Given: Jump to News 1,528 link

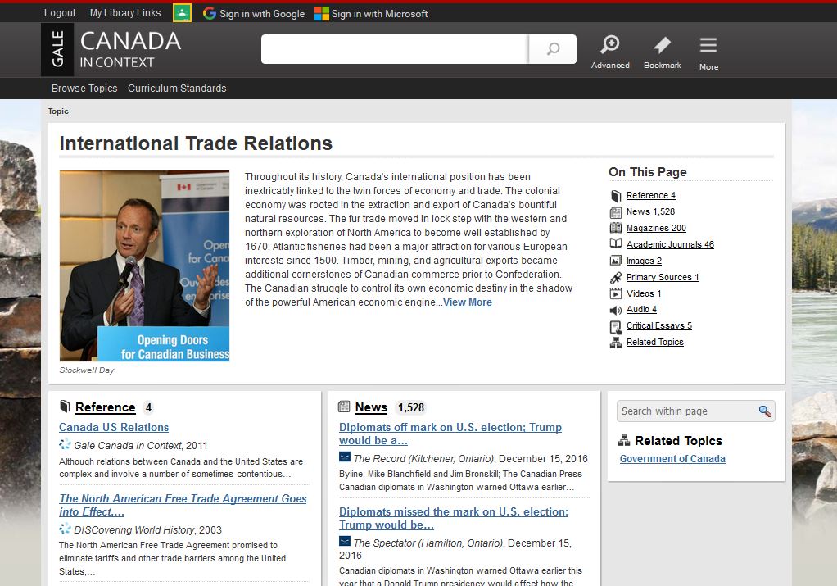Looking at the screenshot, I should (x=650, y=211).
